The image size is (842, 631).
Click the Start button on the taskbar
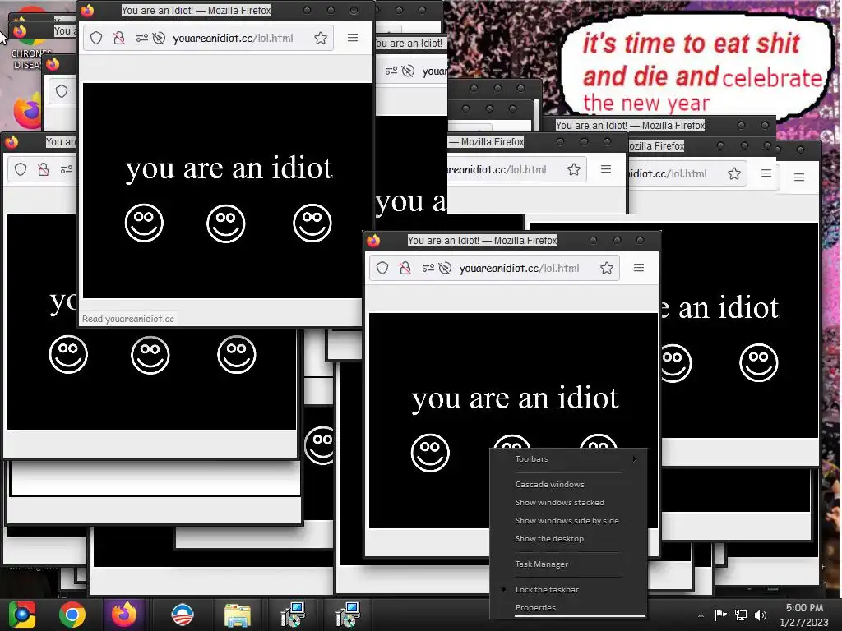pyautogui.click(x=22, y=615)
